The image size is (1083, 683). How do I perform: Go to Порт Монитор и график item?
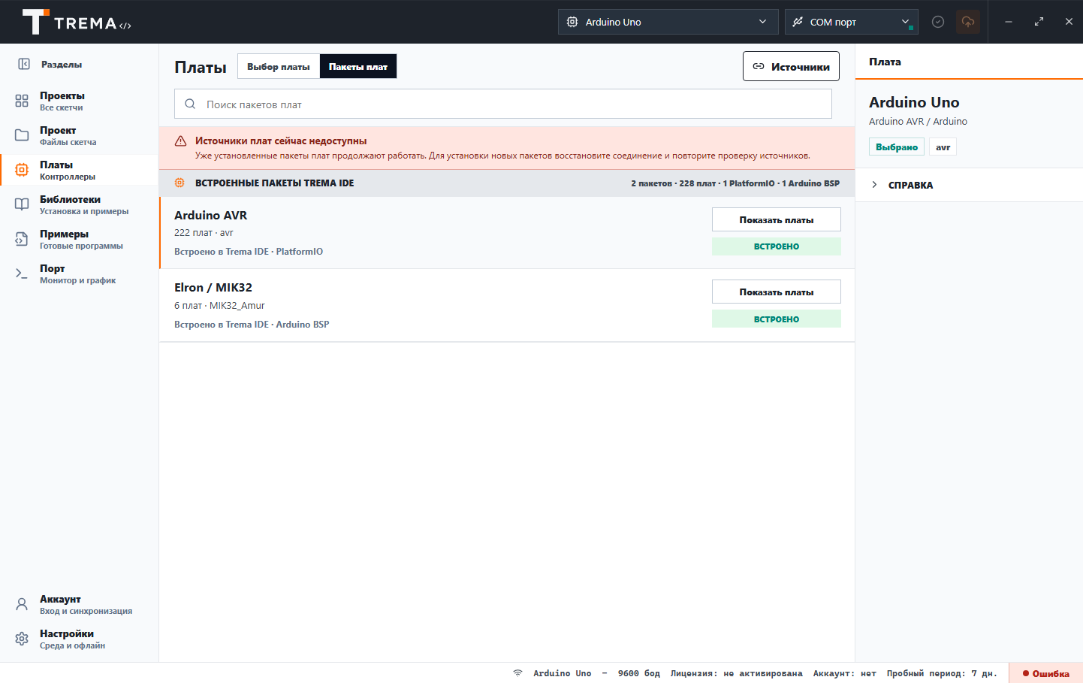point(79,274)
